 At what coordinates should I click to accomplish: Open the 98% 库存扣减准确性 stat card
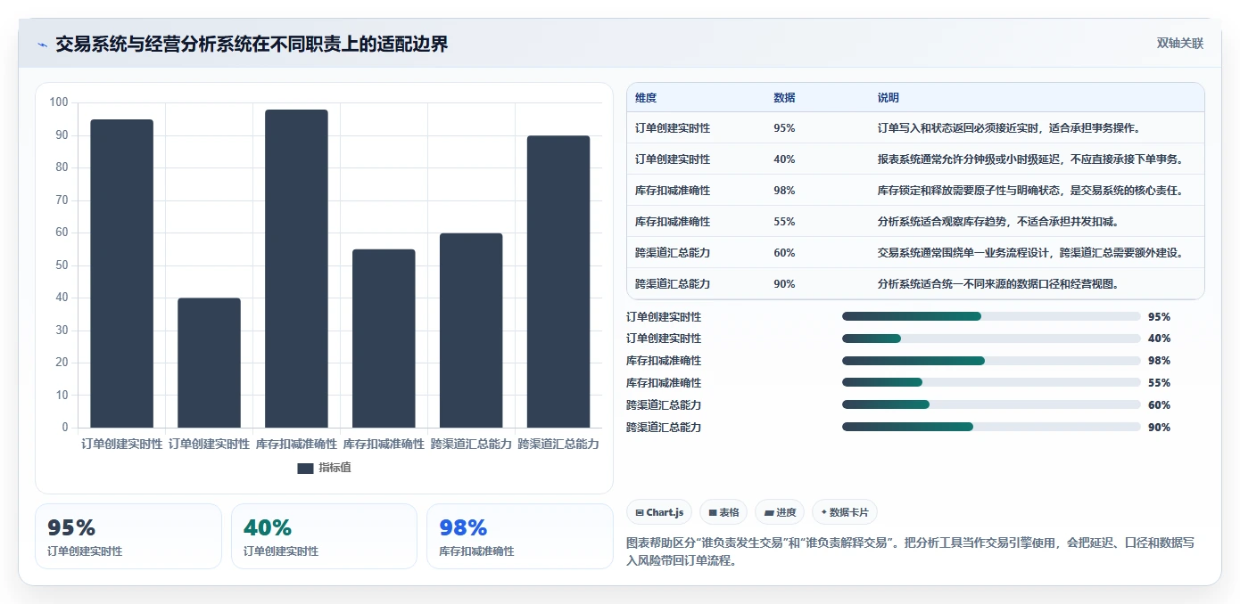(520, 536)
